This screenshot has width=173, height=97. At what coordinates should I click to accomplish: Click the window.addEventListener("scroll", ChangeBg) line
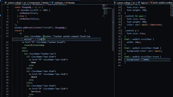pos(41,27)
